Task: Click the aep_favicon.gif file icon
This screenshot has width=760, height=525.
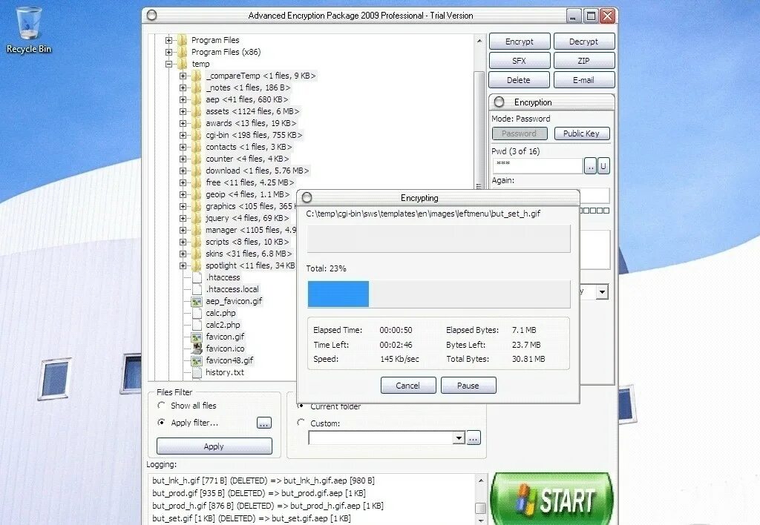Action: coord(197,301)
